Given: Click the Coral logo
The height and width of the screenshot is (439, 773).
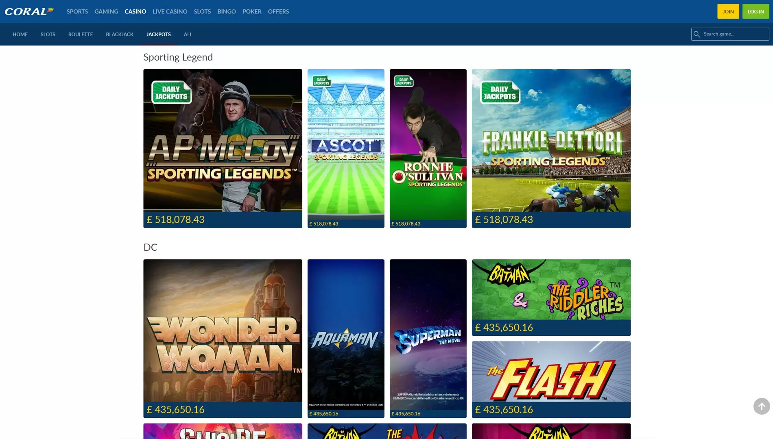Looking at the screenshot, I should tap(29, 11).
